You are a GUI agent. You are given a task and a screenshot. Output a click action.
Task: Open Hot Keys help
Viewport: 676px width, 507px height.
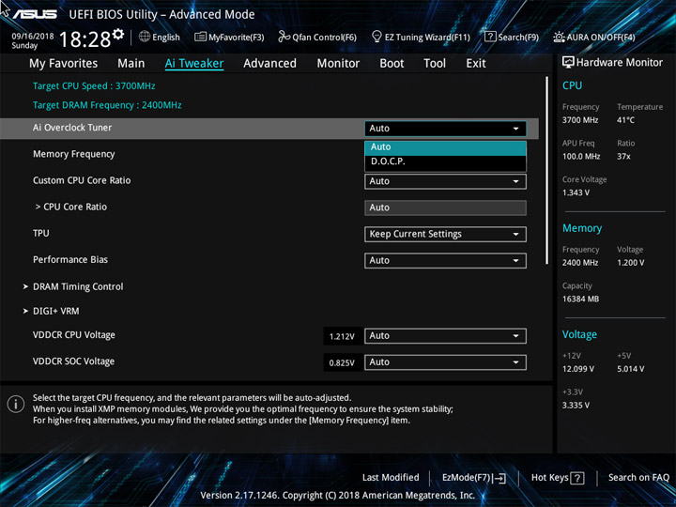558,478
